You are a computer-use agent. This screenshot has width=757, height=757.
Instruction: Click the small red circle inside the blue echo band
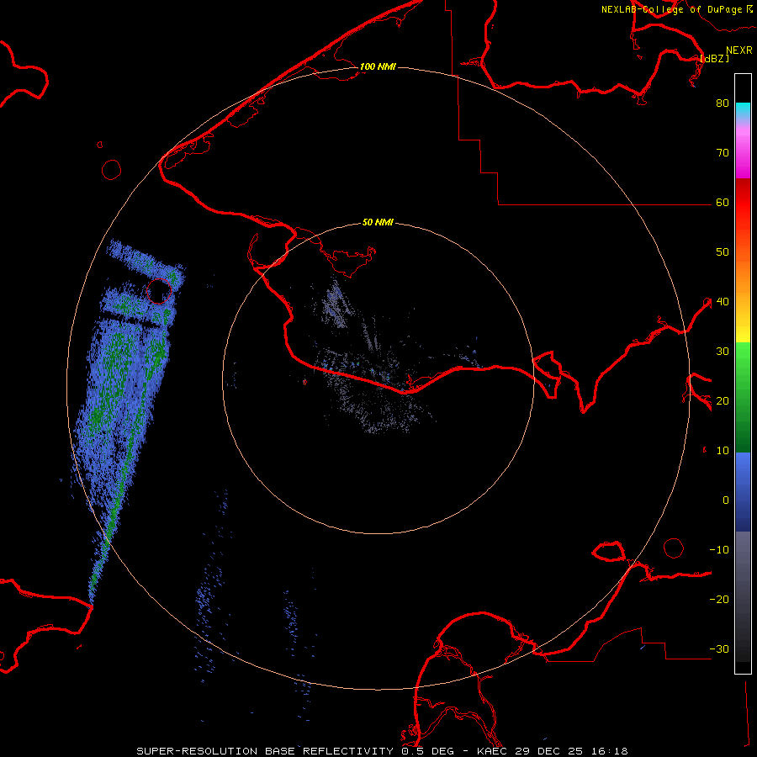pos(159,291)
